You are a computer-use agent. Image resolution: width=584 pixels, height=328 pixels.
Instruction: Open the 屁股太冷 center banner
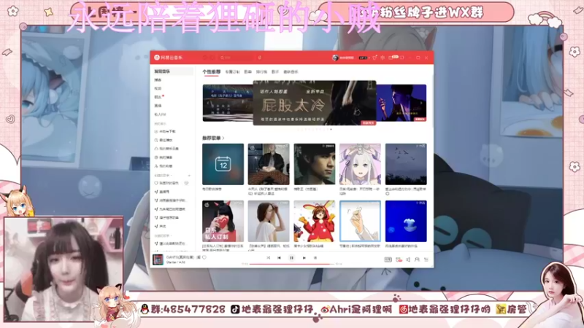[315, 103]
